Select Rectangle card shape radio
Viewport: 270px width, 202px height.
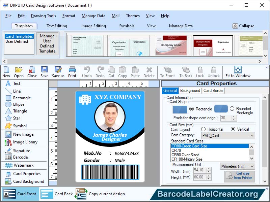pyautogui.click(x=191, y=109)
